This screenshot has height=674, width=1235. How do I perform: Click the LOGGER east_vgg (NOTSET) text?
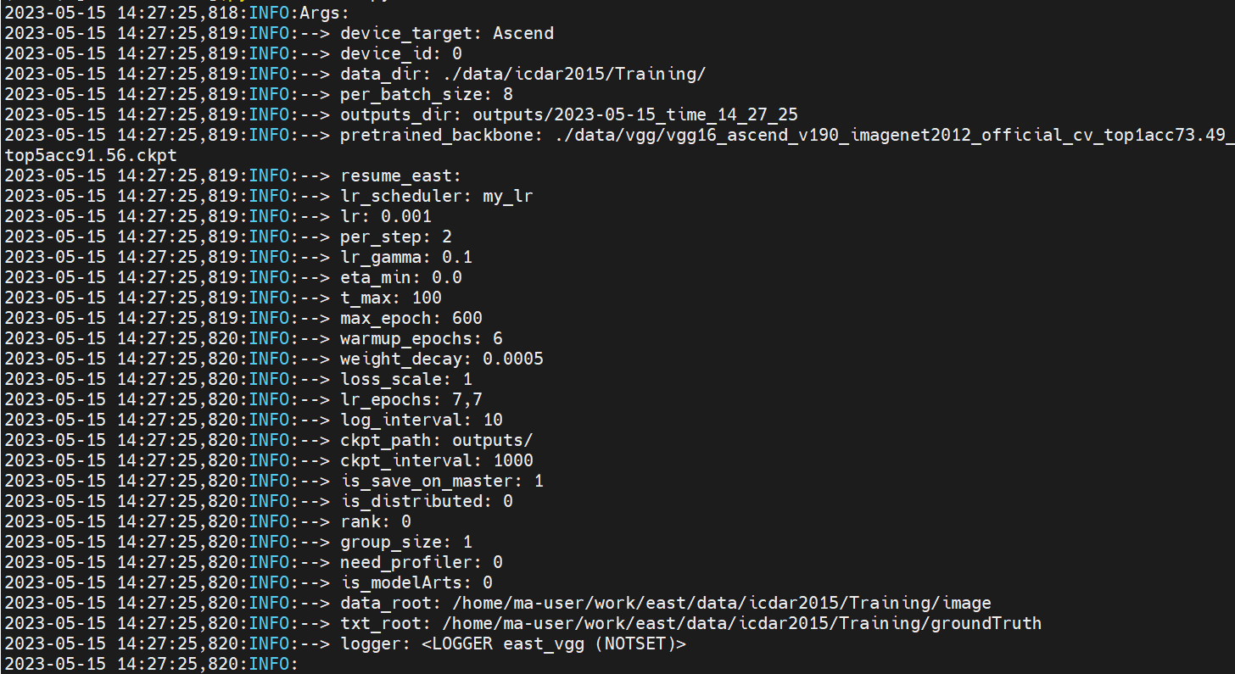click(554, 644)
